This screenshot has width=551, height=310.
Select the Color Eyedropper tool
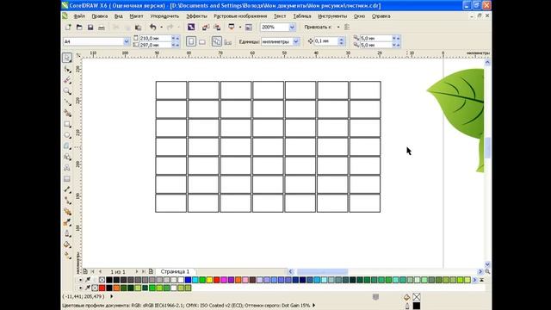67,222
